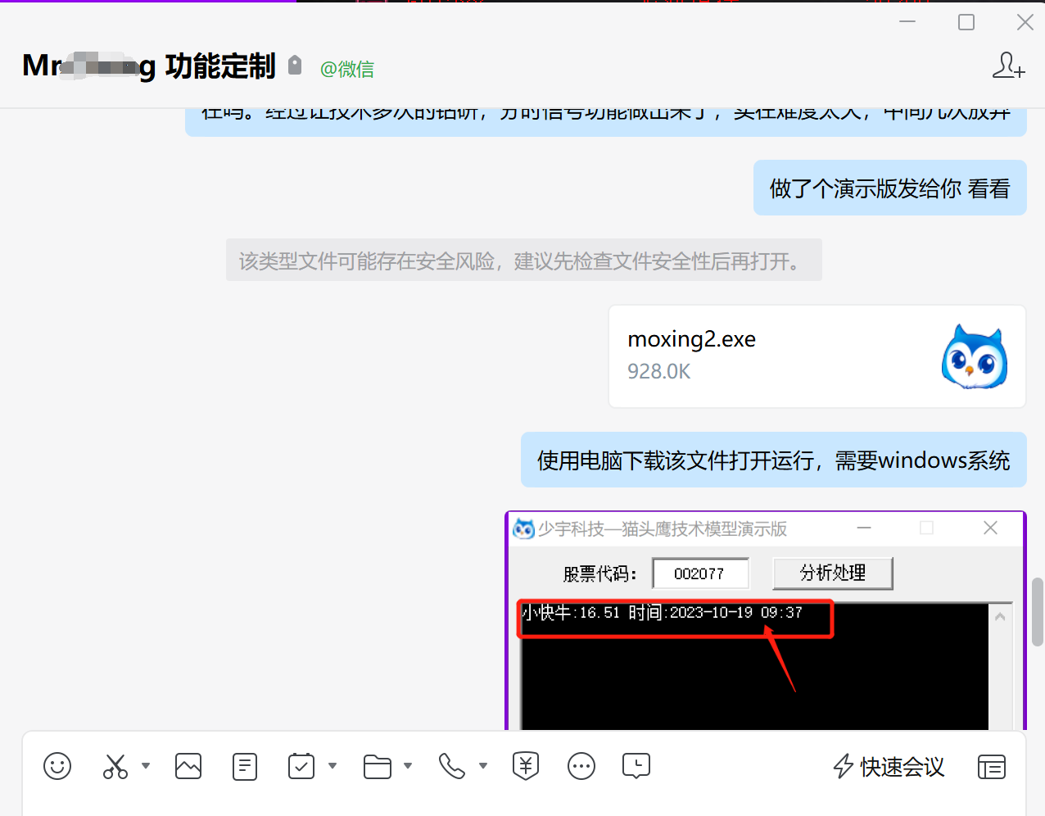Start a call with the phone icon
Viewport: 1045px width, 816px height.
pos(451,766)
